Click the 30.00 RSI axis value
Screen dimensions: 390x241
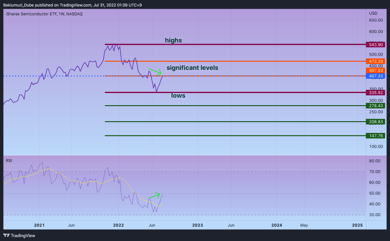point(375,215)
